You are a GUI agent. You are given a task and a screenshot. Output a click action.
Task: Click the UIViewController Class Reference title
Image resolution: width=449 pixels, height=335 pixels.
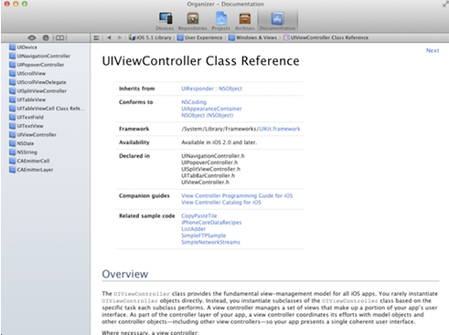click(x=200, y=61)
